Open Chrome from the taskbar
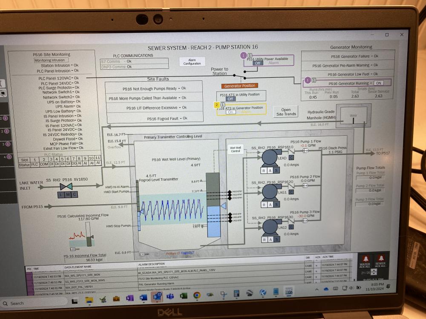426x319 pixels. (x=197, y=295)
